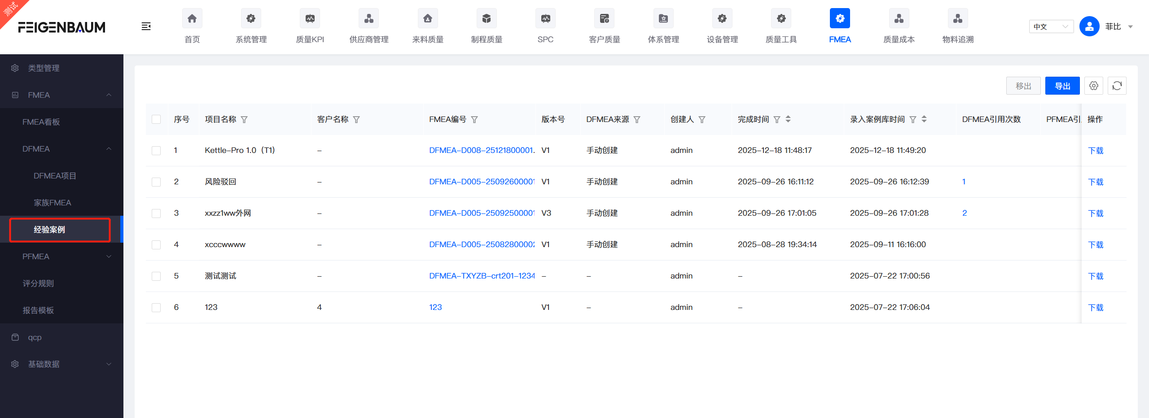Click the sort arrows on 完成时间 column
This screenshot has width=1149, height=418.
tap(788, 119)
